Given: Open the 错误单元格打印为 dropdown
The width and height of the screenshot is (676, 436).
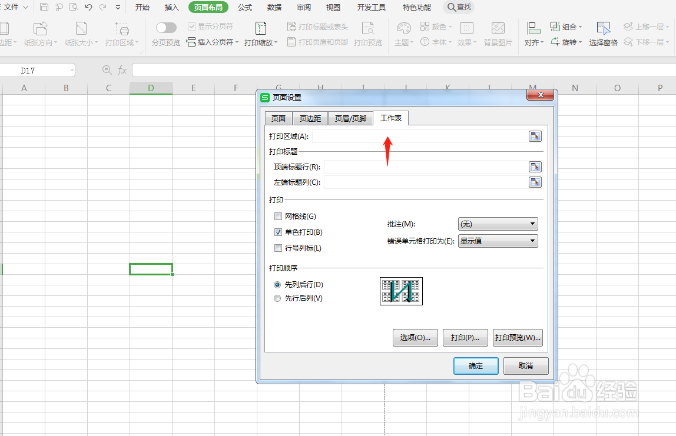Looking at the screenshot, I should [x=498, y=241].
